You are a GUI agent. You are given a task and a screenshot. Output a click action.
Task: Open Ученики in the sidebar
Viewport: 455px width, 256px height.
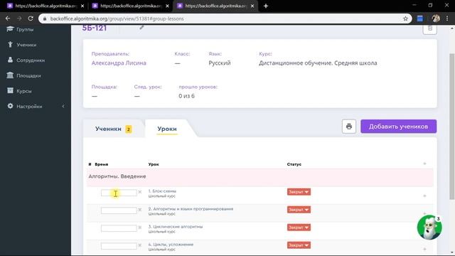(26, 45)
